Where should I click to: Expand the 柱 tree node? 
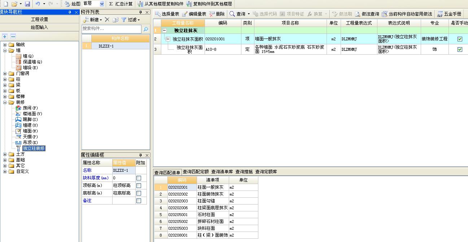point(5,79)
